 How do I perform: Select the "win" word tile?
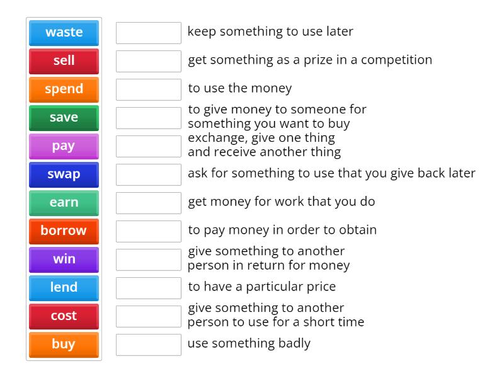point(63,260)
